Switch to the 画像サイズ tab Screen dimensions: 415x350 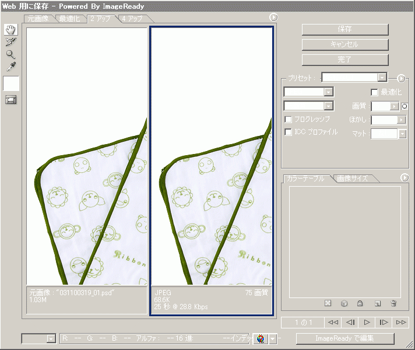[x=351, y=178]
